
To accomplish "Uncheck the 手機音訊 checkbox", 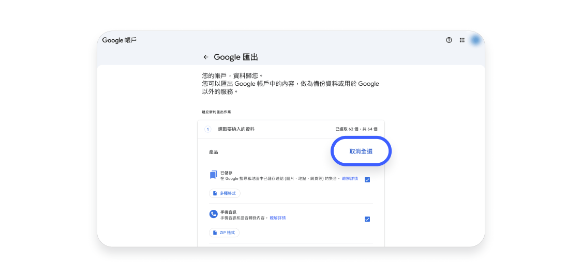I will click(x=367, y=219).
